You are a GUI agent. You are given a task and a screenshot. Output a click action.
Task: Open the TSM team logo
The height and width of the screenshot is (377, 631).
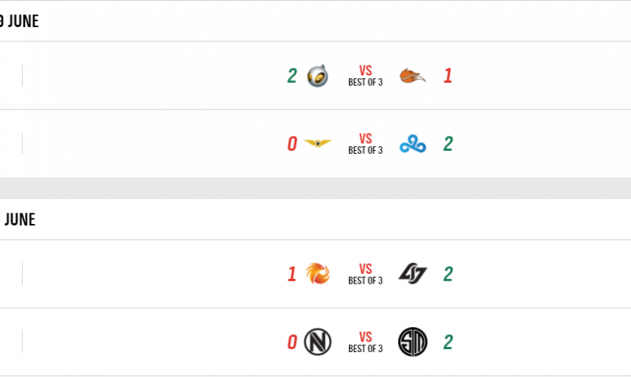point(412,342)
